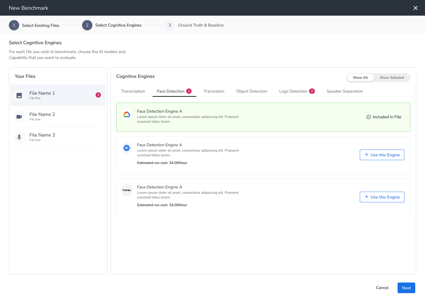This screenshot has width=425, height=302.
Task: Use the Visua logo engine
Action: pyautogui.click(x=382, y=197)
